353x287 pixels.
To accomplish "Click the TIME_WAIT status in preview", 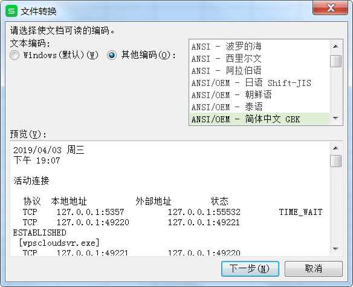I will click(301, 212).
